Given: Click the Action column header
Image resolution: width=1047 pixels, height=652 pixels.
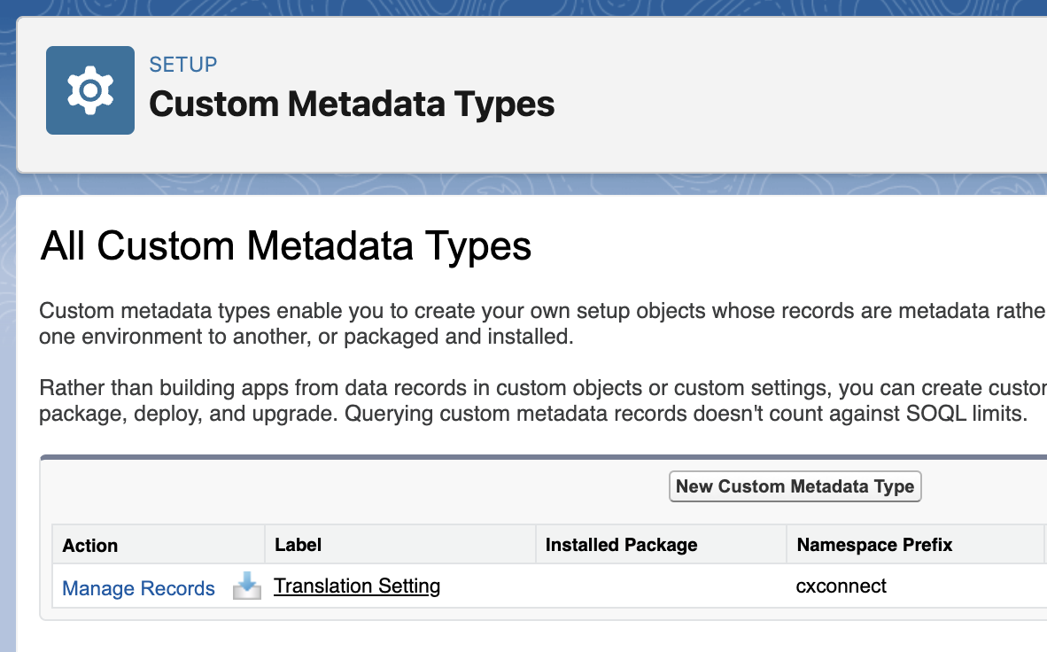Looking at the screenshot, I should click(90, 545).
